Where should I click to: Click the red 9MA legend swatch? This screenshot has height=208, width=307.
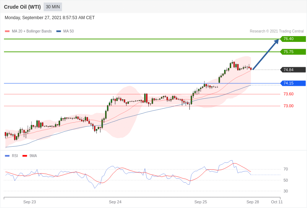[x=25, y=156]
